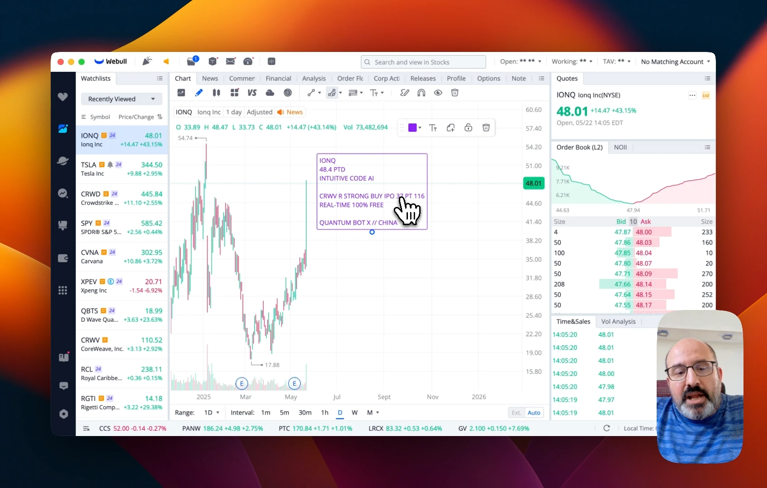Open the mail envelope icon in title bar
767x488 pixels.
pos(231,61)
